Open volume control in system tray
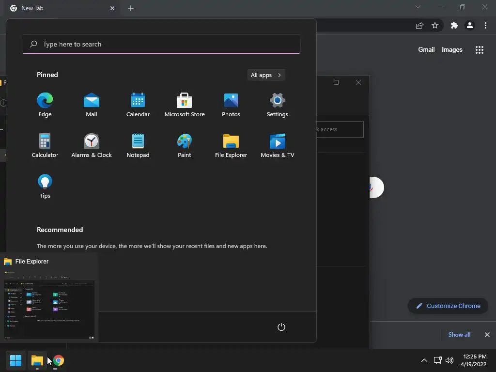The height and width of the screenshot is (372, 496). (x=449, y=360)
